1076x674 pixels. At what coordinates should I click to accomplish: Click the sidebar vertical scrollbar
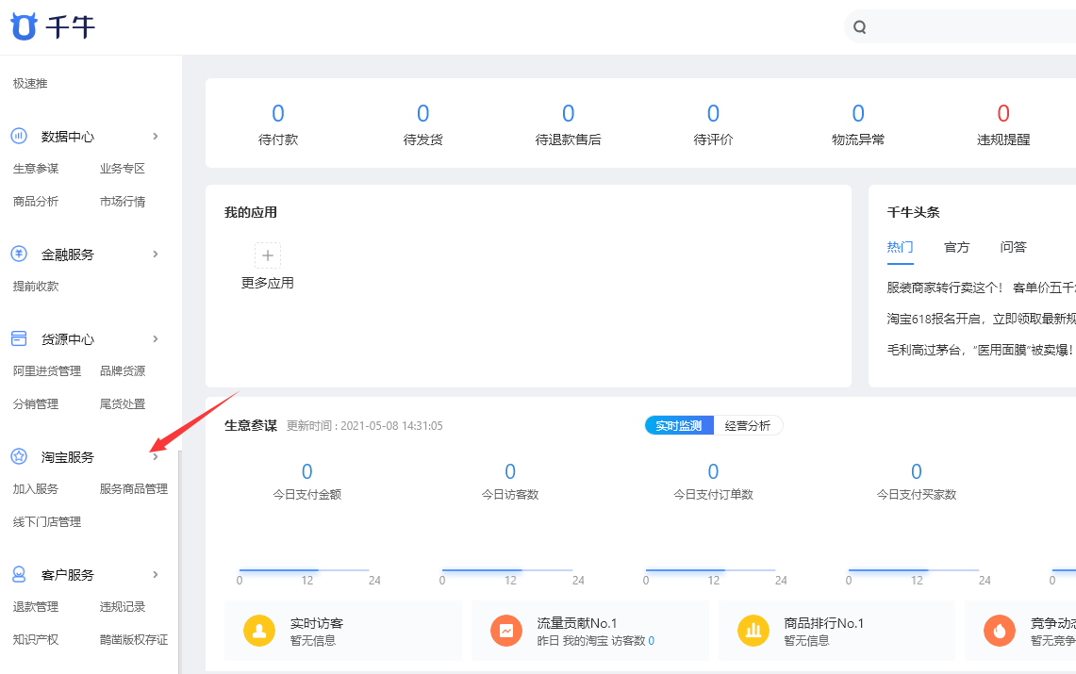[x=180, y=562]
